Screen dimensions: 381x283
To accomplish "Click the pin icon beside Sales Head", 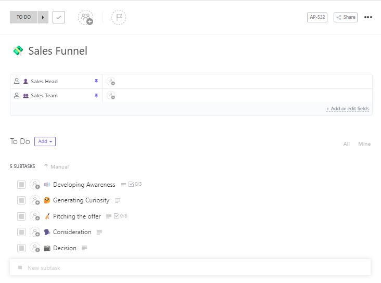I will point(96,81).
